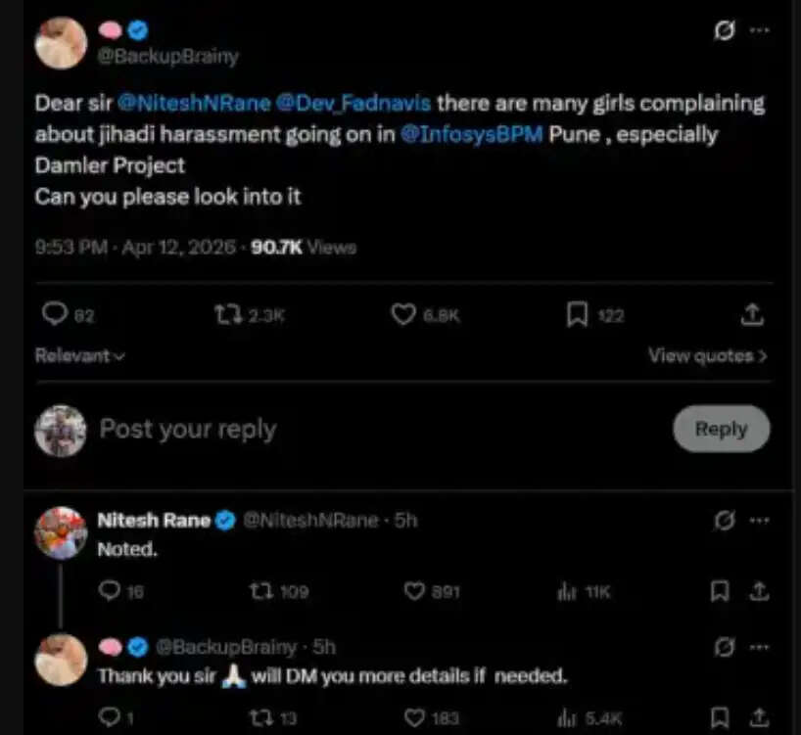Share the main post
Image resolution: width=801 pixels, height=735 pixels.
point(752,314)
